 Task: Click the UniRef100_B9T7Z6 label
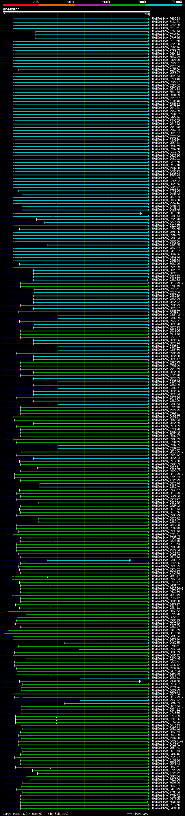tap(166, 397)
